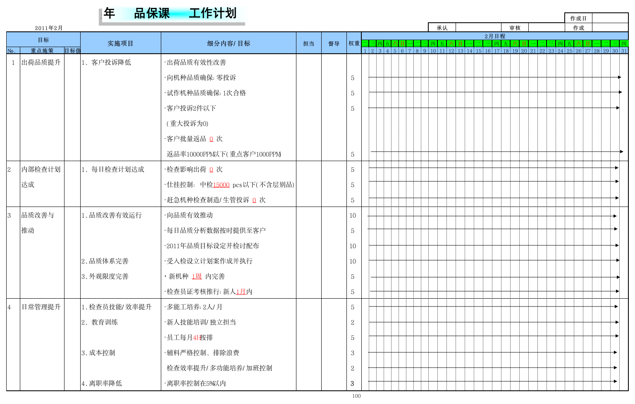Image resolution: width=635 pixels, height=404 pixels.
Task: Click '新人技能培训/独立担当' cell
Action: click(201, 322)
